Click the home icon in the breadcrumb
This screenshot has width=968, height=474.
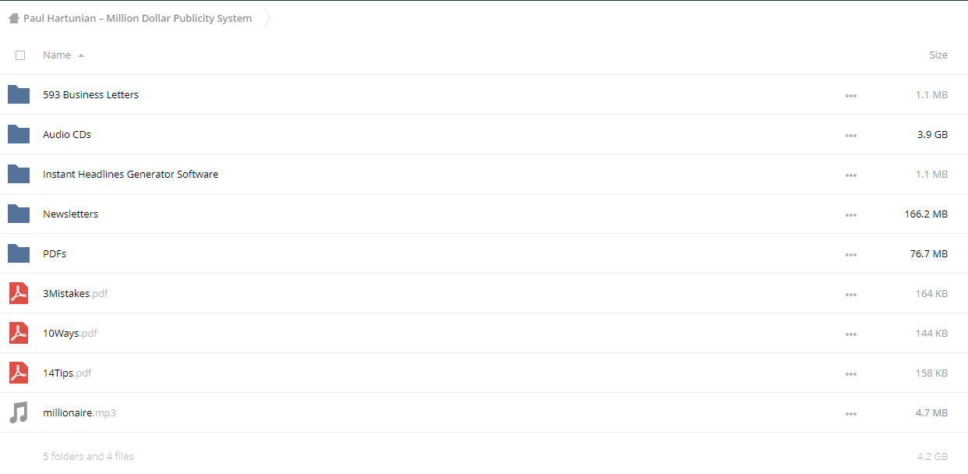pos(13,18)
